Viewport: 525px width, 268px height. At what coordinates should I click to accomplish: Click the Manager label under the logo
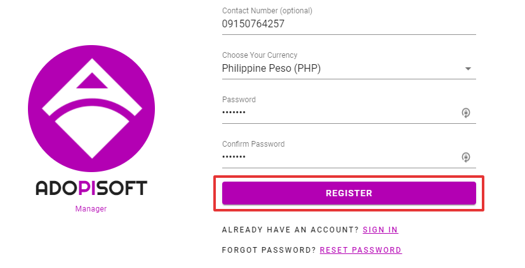[x=91, y=209]
